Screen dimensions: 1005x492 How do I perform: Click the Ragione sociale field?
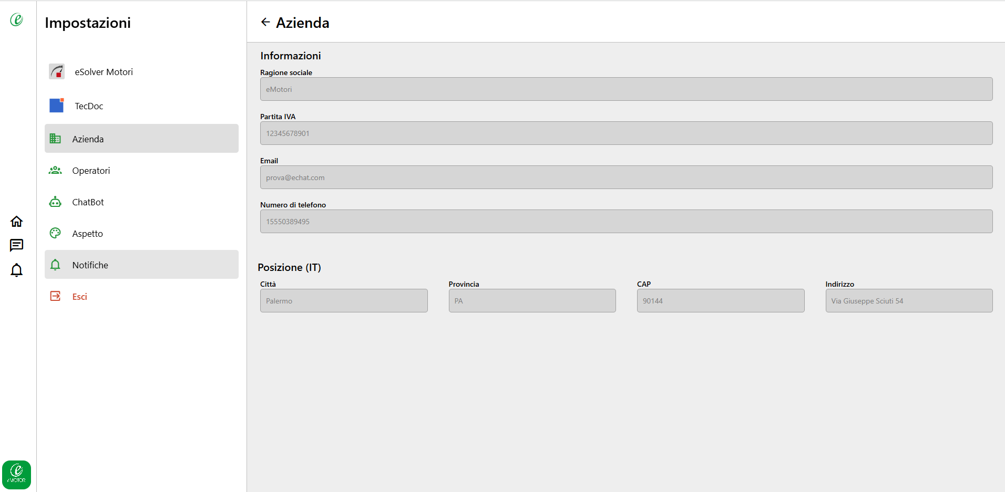[626, 89]
